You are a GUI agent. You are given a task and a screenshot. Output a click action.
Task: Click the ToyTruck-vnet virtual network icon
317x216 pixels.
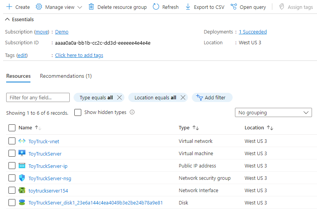[22, 141]
